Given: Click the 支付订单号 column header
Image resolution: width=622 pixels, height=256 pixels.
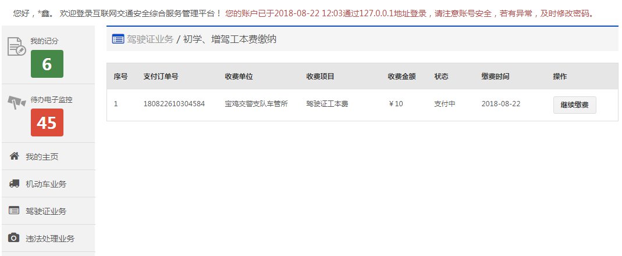Looking at the screenshot, I should 161,77.
